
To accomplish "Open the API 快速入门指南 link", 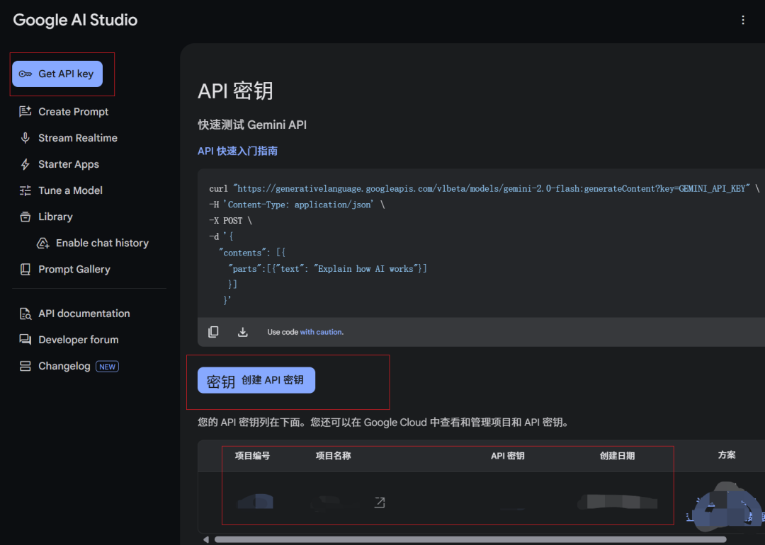I will 237,151.
